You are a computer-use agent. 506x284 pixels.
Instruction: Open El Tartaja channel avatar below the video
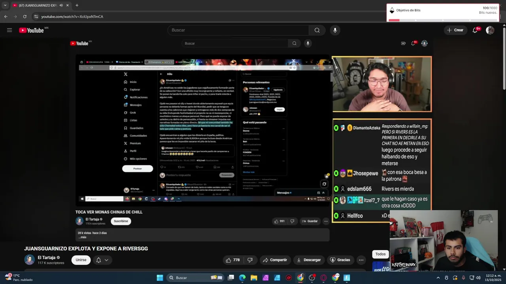pos(30,260)
